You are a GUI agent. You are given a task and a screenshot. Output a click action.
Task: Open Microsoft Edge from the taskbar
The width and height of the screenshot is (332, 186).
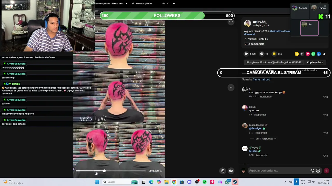tap(151, 182)
